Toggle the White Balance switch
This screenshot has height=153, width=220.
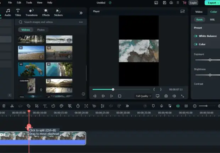pyautogui.click(x=196, y=36)
